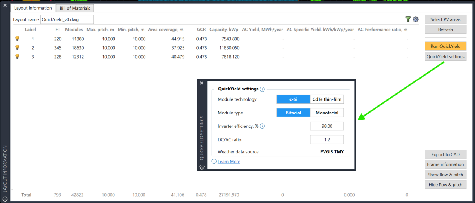Image resolution: width=475 pixels, height=203 pixels.
Task: Click the DC/AC ratio input field
Action: [x=327, y=140]
